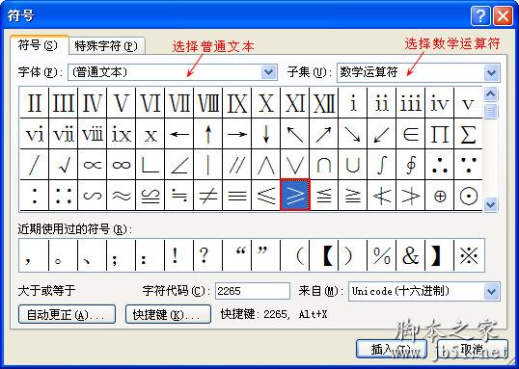The width and height of the screenshot is (519, 369).
Task: Pick the recently used semicolon
Action: point(122,255)
